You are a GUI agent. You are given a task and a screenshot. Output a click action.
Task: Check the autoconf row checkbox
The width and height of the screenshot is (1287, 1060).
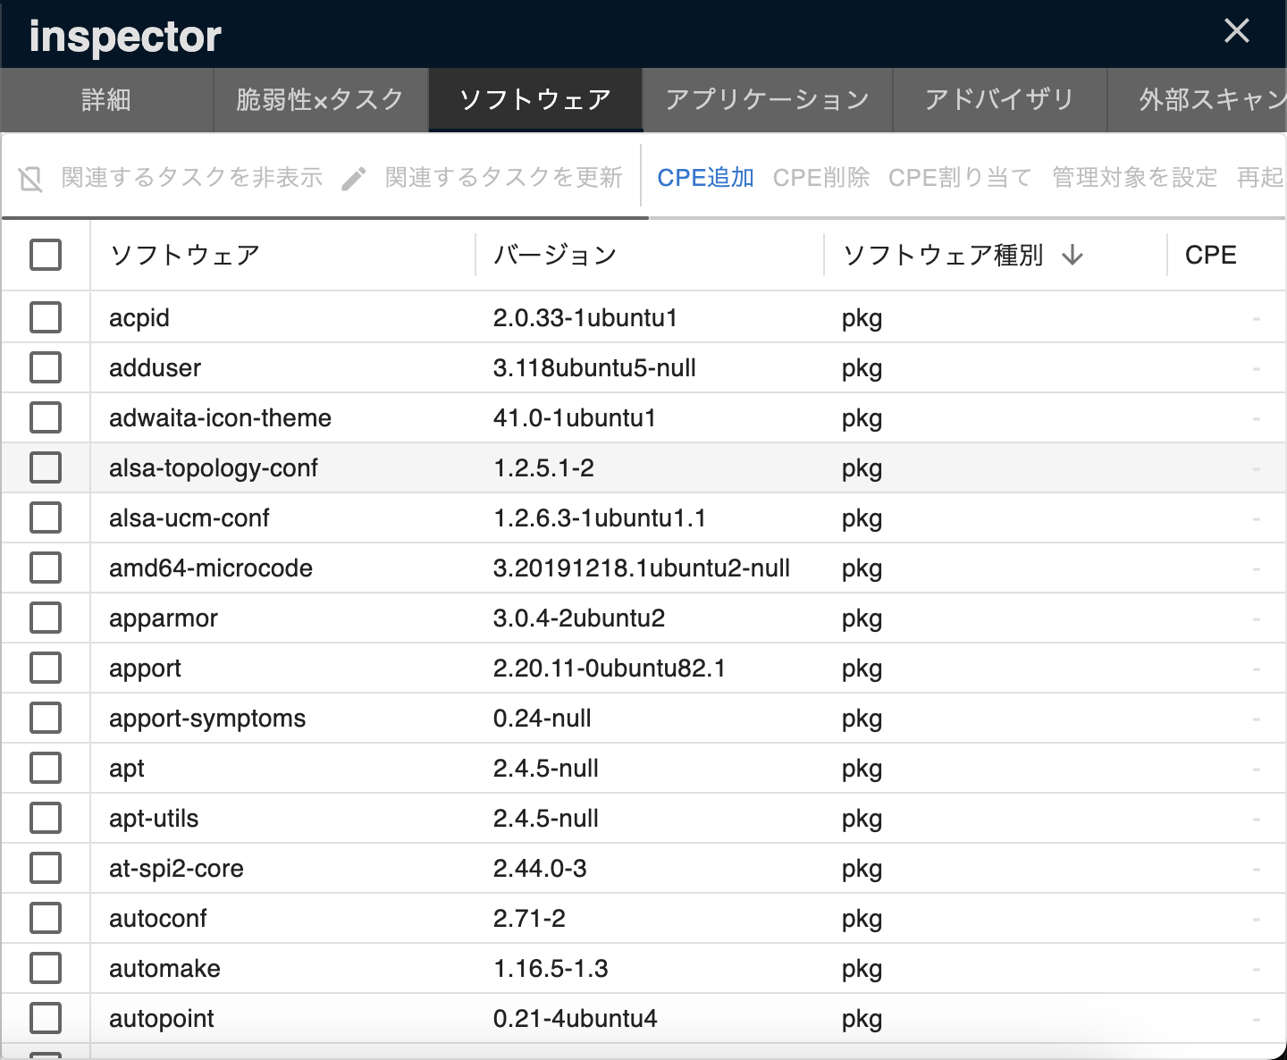click(46, 918)
